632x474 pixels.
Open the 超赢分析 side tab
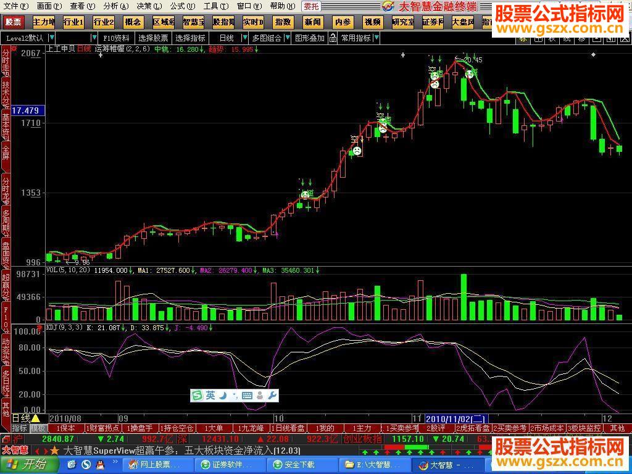point(6,286)
